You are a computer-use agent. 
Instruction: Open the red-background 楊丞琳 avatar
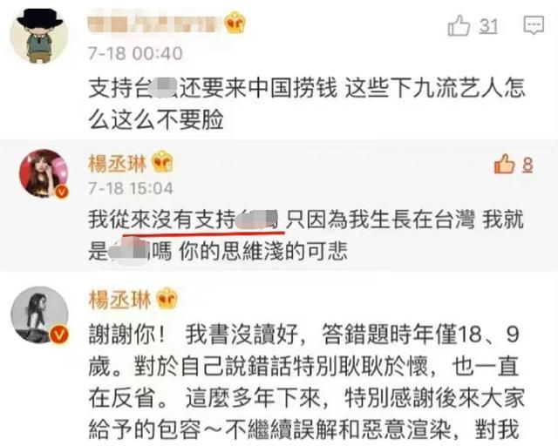click(x=44, y=173)
